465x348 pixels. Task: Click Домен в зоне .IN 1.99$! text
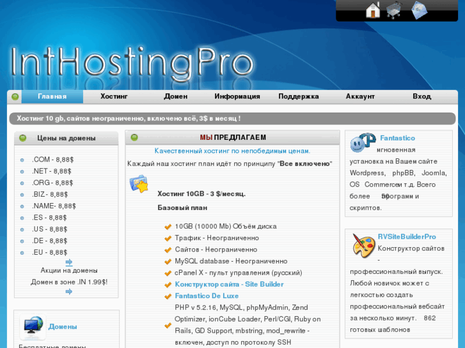69,282
